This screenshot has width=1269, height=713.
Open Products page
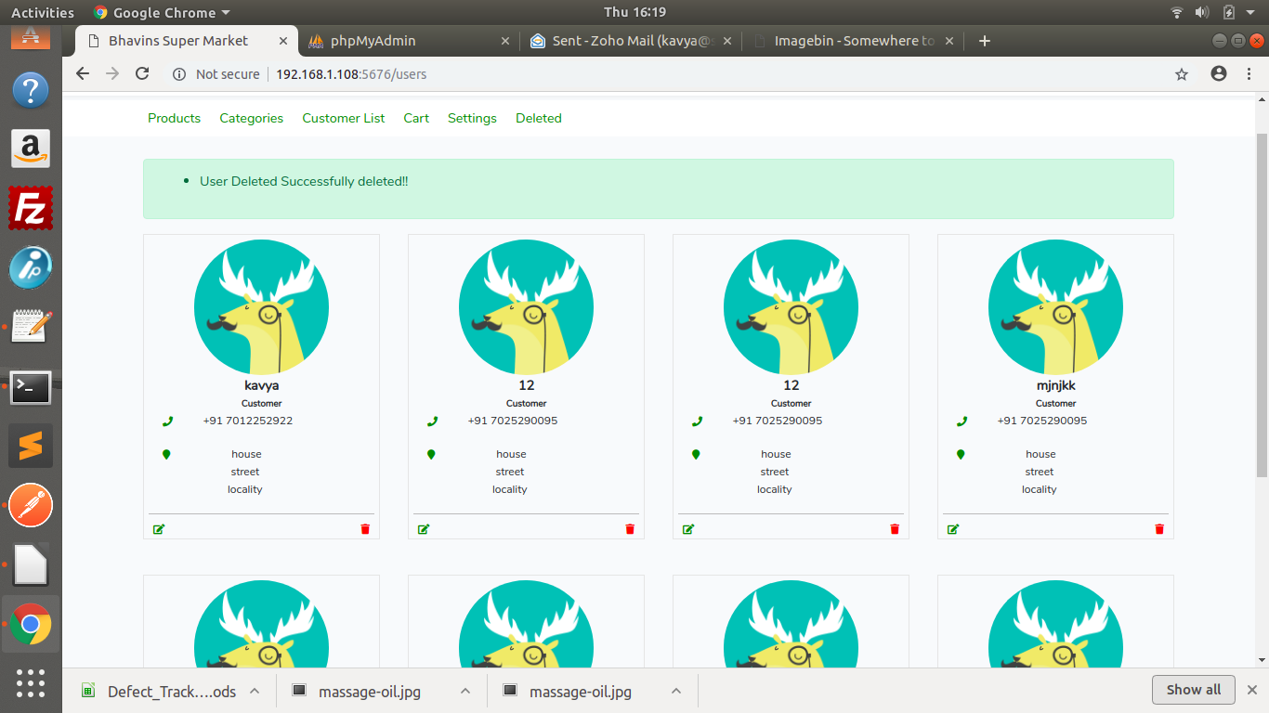coord(174,118)
